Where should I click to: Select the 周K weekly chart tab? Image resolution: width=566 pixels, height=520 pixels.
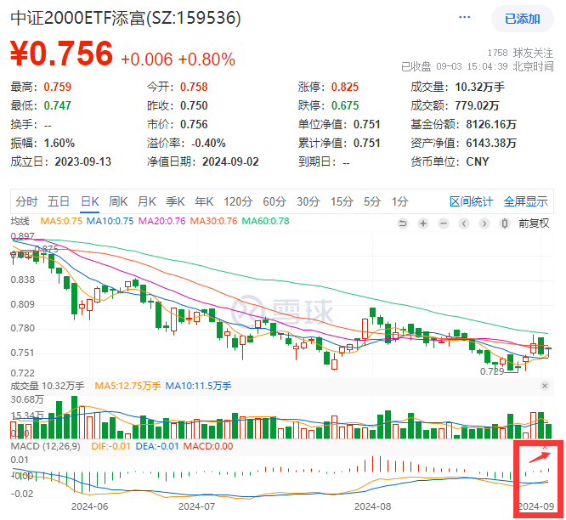tap(118, 201)
